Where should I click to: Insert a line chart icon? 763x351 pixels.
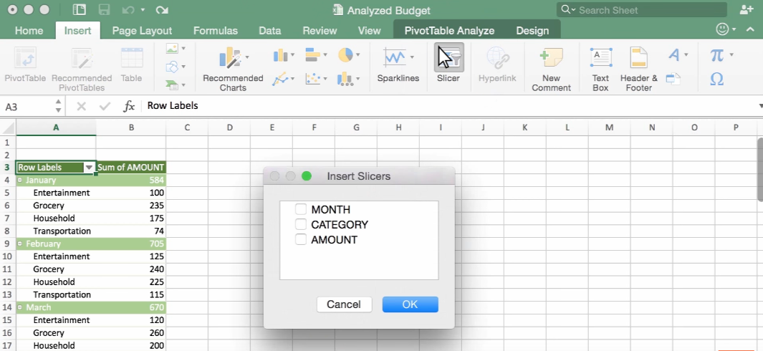[x=280, y=78]
